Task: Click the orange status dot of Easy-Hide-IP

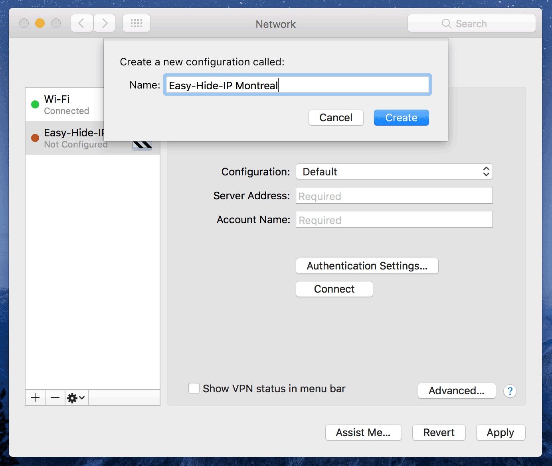Action: [35, 138]
